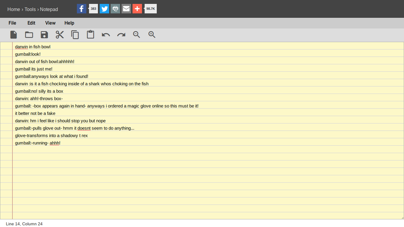Viewport: 404px width, 227px height.
Task: Share by email with the envelope icon
Action: 126,9
